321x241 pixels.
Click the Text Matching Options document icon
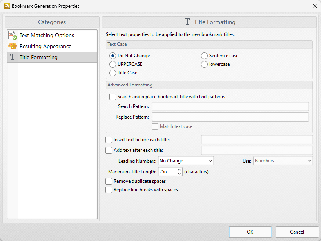click(13, 35)
